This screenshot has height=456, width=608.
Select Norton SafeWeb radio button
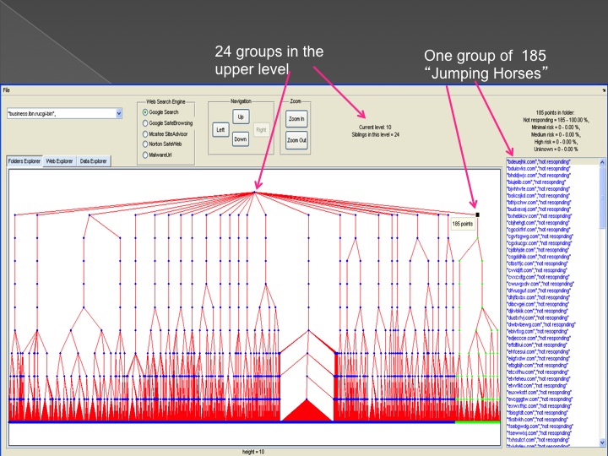tap(145, 144)
